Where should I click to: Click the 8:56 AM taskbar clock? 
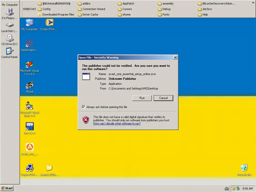point(247,188)
